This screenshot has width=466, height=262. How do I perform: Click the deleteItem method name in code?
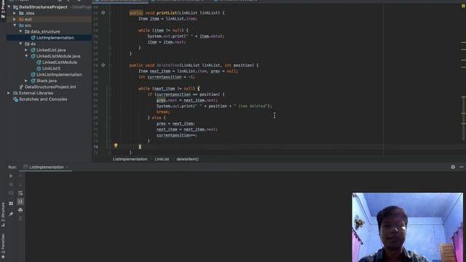pyautogui.click(x=168, y=65)
